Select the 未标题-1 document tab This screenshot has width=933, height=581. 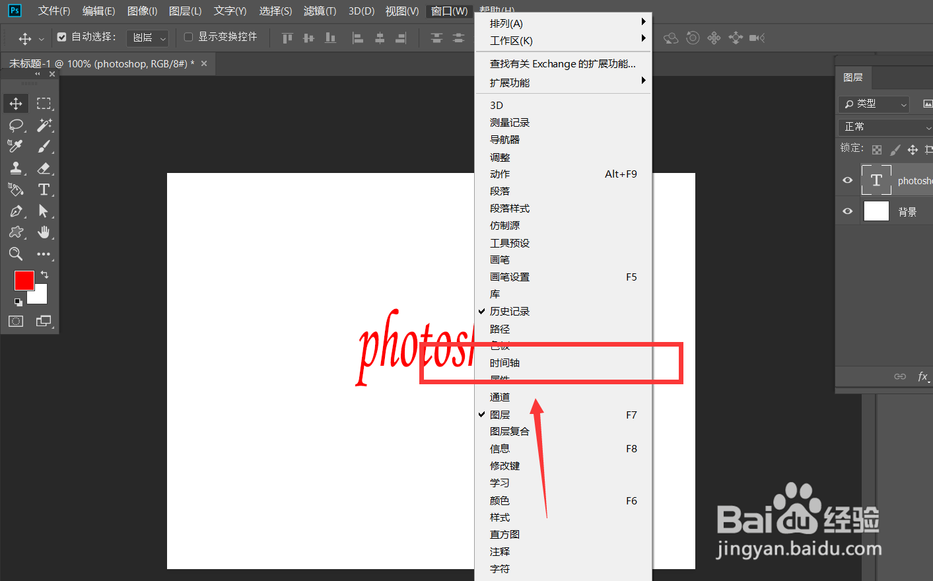click(101, 64)
